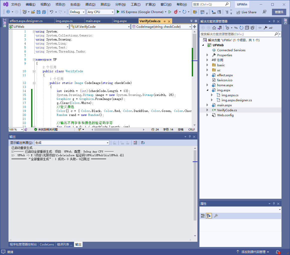Collapse the img.aspx node in Solution Explorer
Screen dimensions: 290x255
click(x=207, y=90)
